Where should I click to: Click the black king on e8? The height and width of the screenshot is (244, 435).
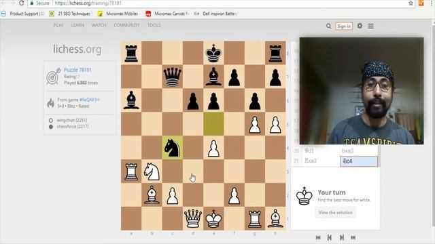click(x=213, y=53)
